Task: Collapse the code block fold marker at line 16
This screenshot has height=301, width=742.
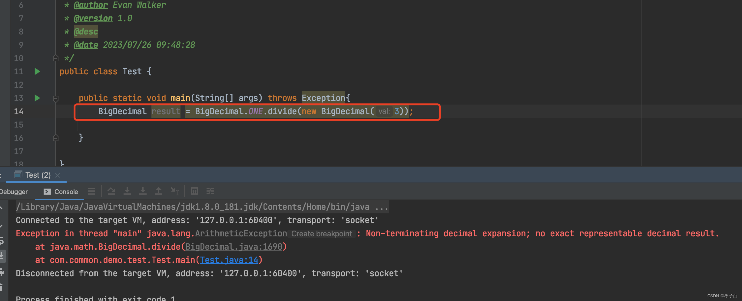Action: pos(55,138)
